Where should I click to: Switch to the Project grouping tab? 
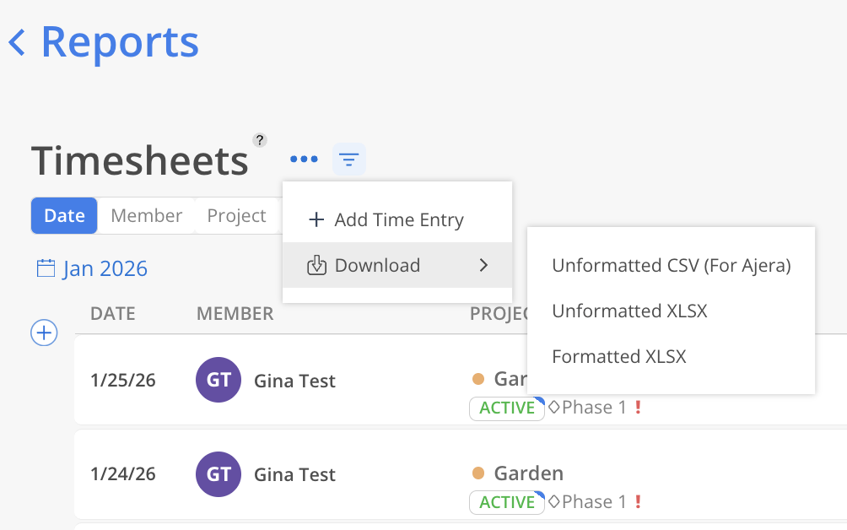point(236,216)
